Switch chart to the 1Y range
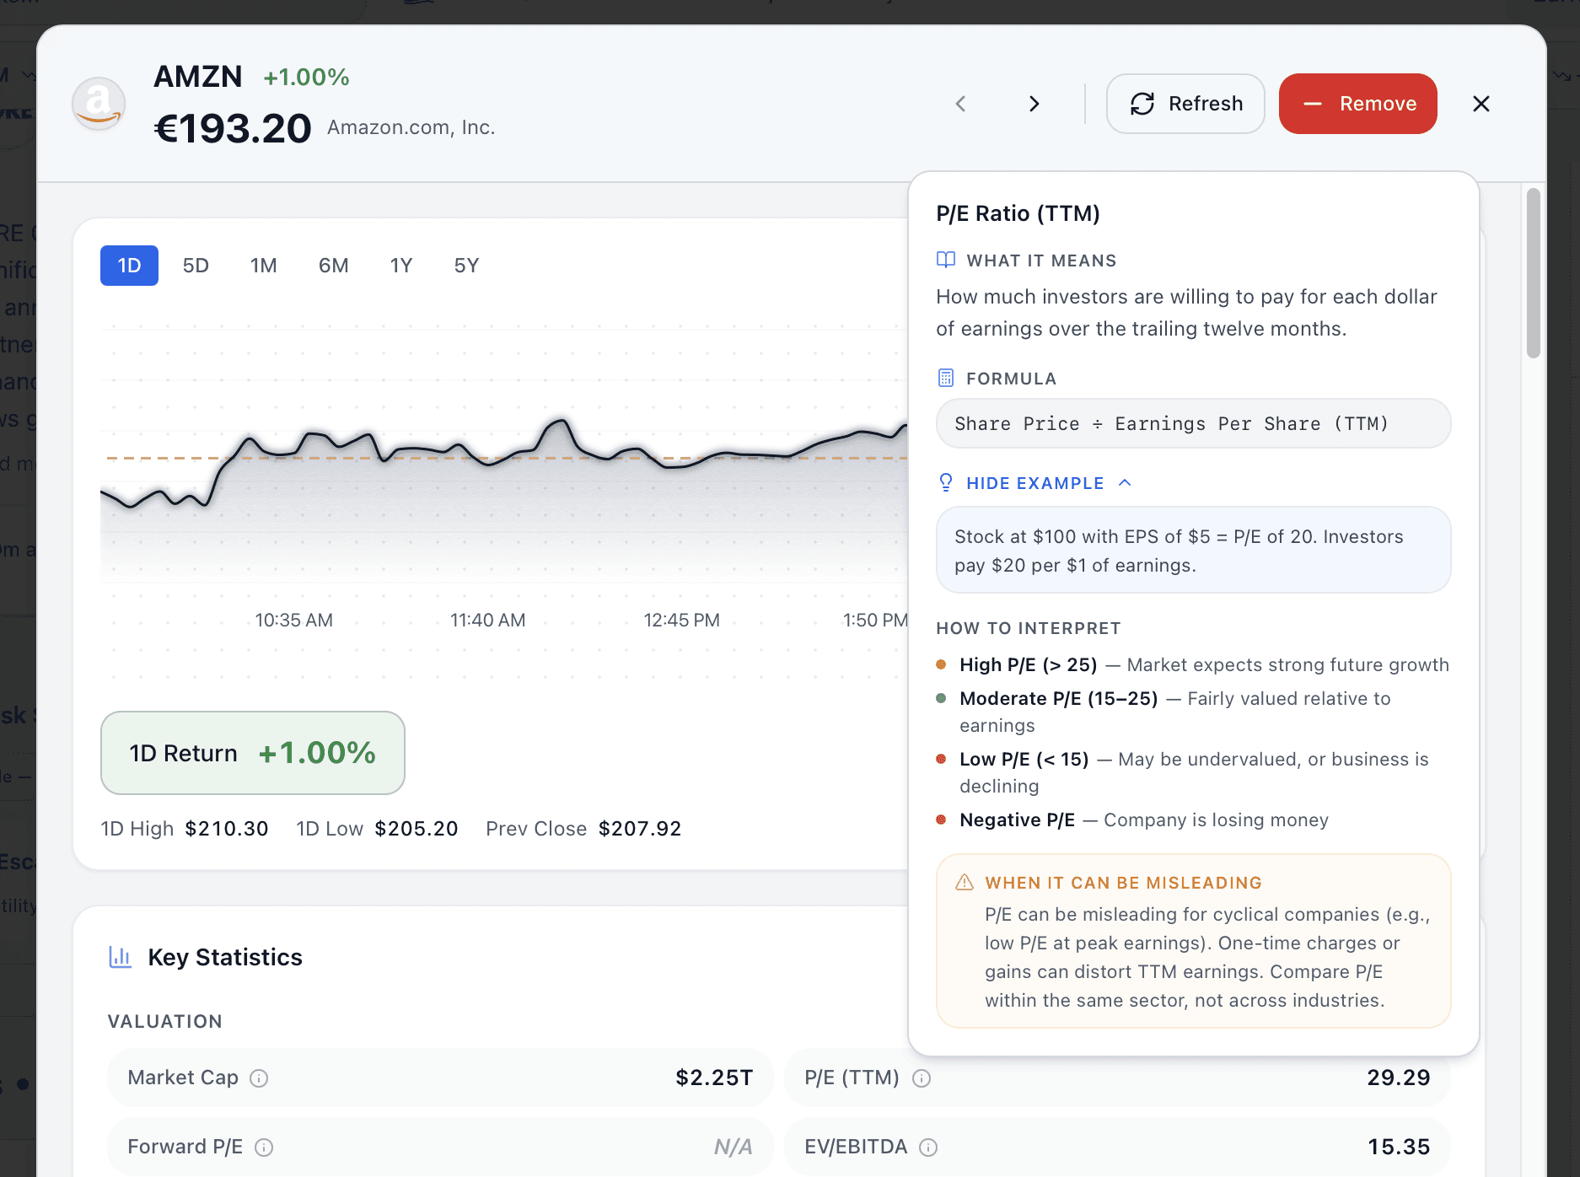1580x1177 pixels. [x=401, y=266]
